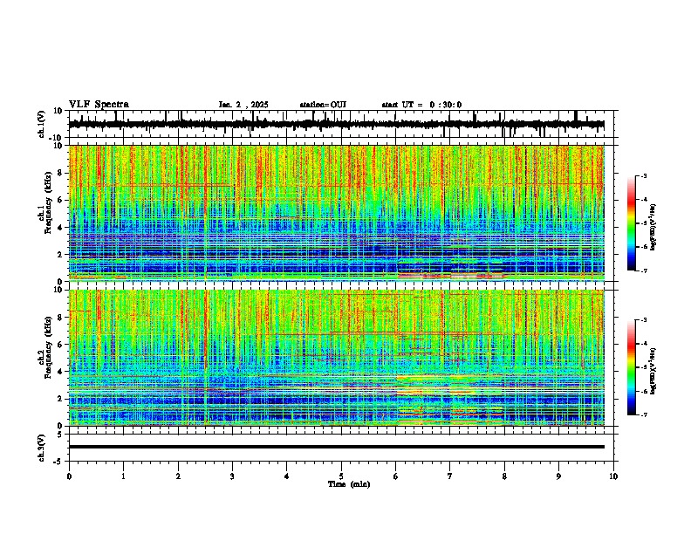Click the time axis end tick label "10"
This screenshot has width=691, height=534.
(x=613, y=476)
